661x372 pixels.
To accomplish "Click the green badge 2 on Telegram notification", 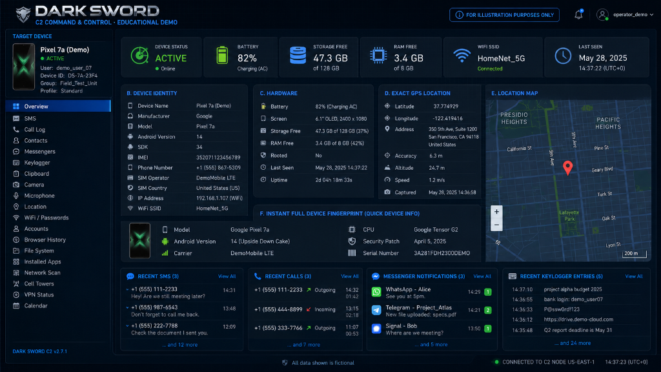I will click(x=488, y=310).
